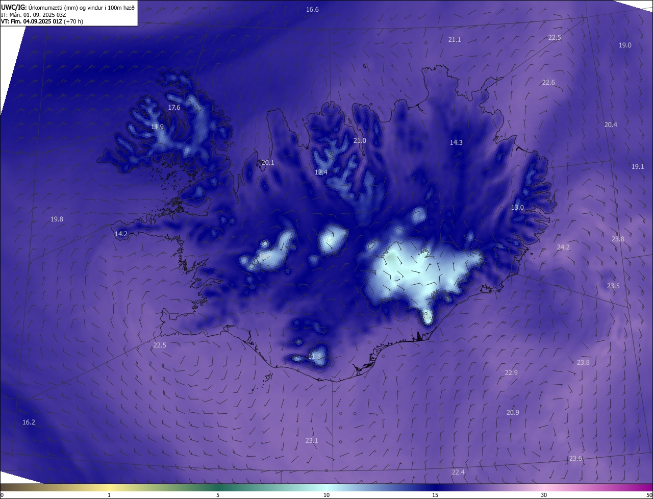Click the 21.1 value label

point(455,39)
